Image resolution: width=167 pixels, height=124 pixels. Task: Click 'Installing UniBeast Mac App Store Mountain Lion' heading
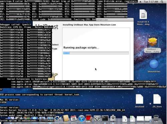[x=89, y=25]
